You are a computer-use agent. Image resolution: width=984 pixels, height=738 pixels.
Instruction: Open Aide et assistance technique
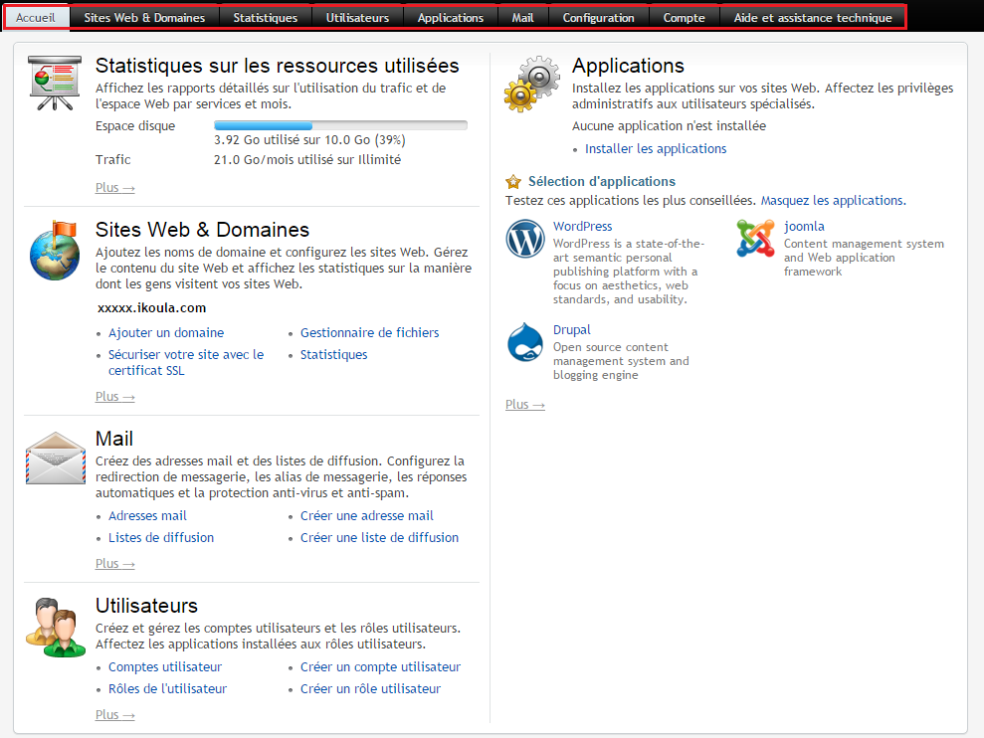814,16
